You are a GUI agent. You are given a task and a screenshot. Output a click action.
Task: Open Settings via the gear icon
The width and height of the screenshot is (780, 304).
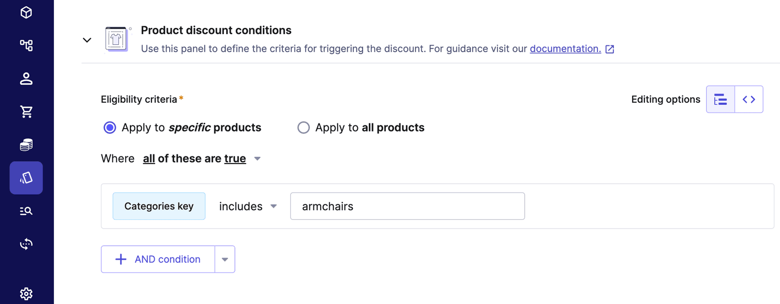point(26,293)
